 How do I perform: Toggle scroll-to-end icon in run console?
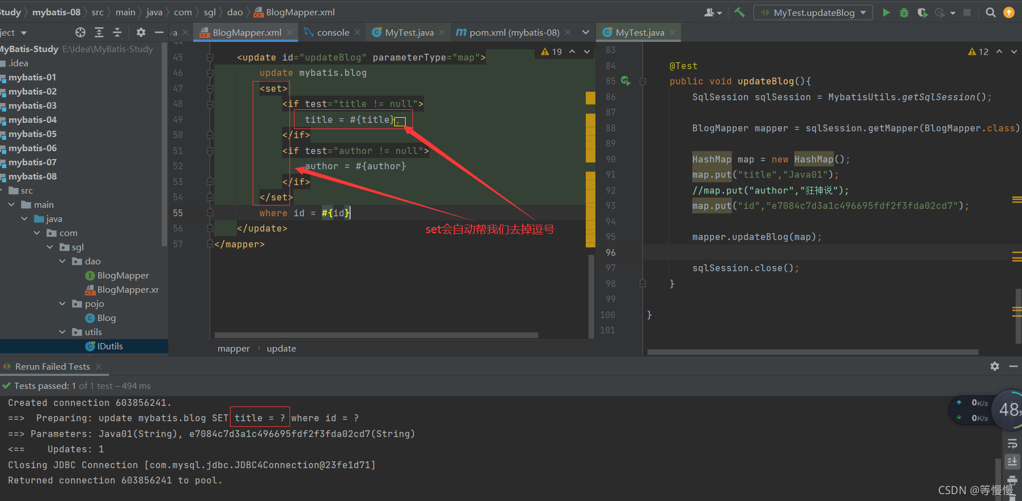click(1012, 462)
